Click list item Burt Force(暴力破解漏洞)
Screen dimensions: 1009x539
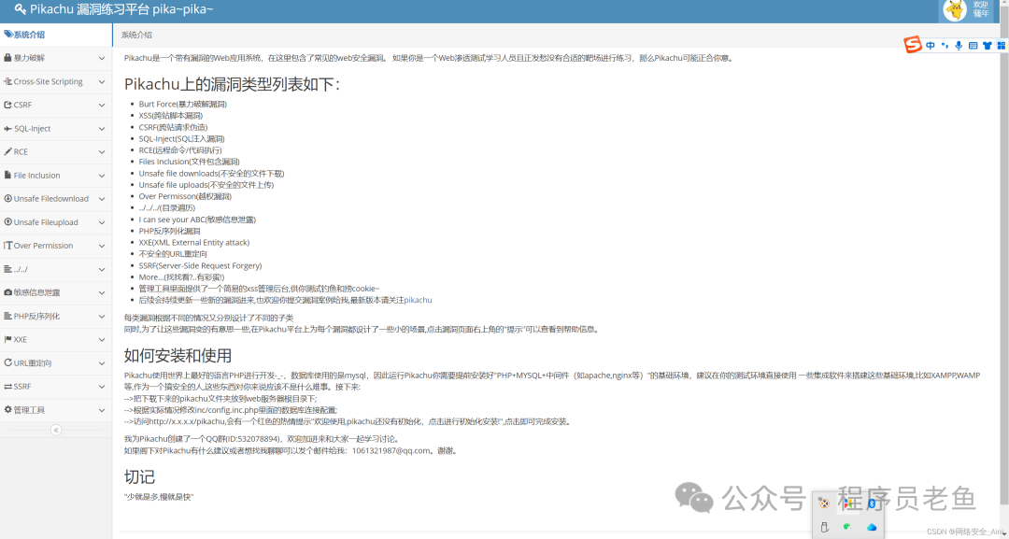click(183, 104)
